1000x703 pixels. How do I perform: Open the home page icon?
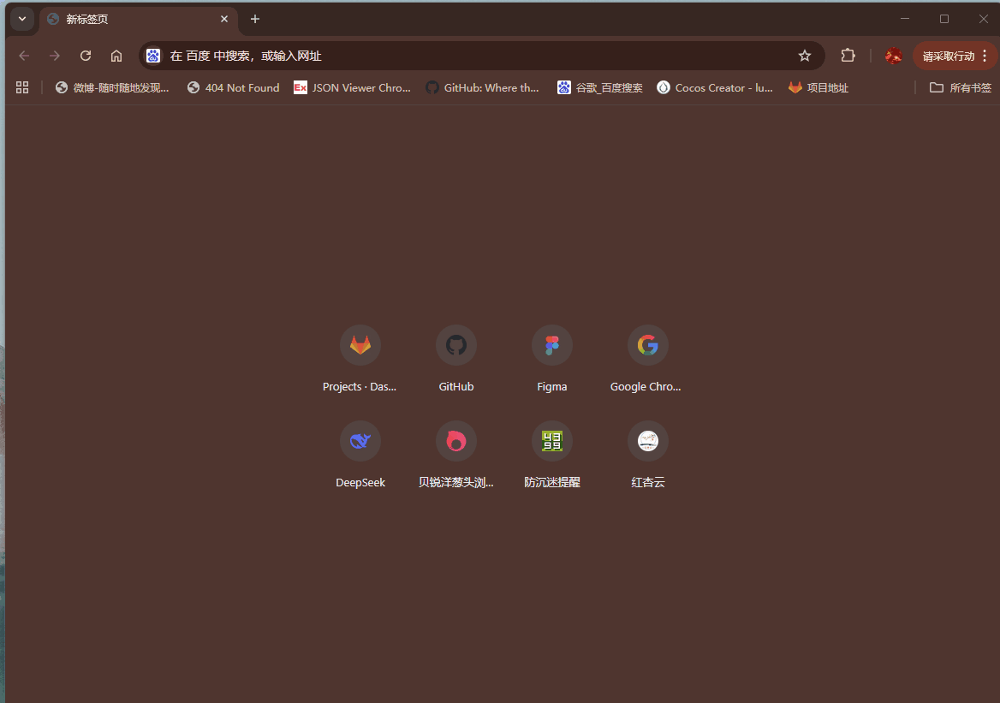tap(116, 57)
